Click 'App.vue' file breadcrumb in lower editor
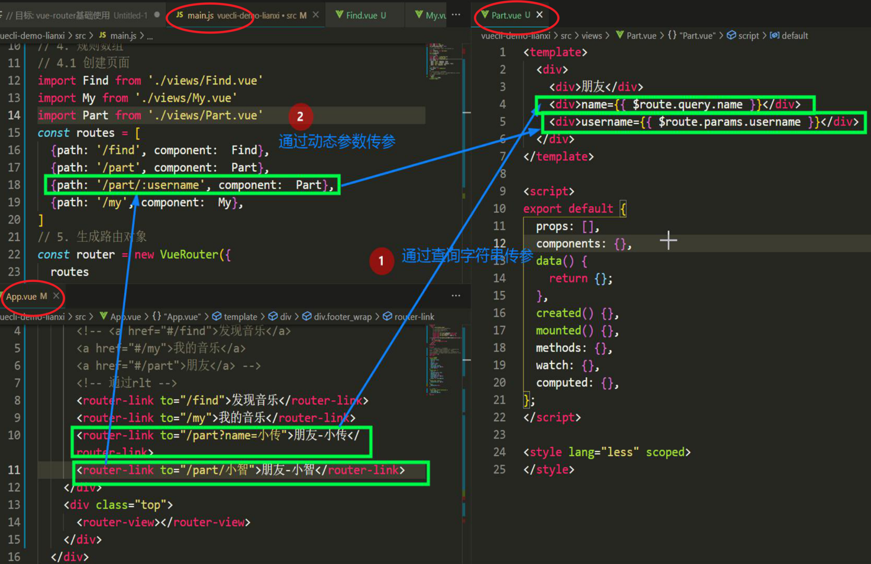871x564 pixels. pos(125,317)
